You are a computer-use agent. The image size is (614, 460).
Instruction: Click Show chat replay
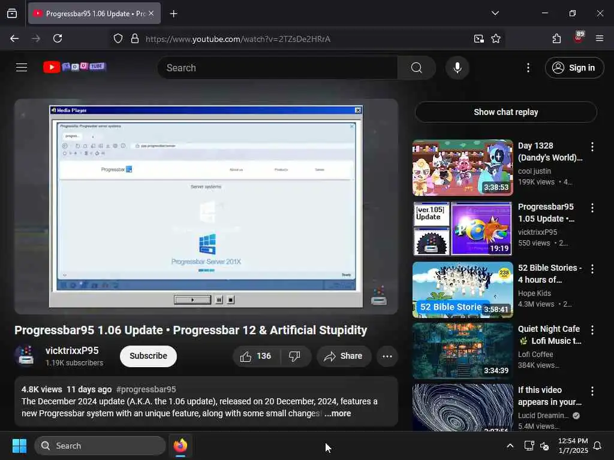[x=505, y=112]
